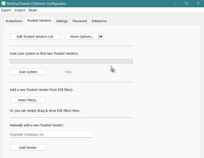Select the Trusted Vendors tab
Image resolution: width=204 pixels, height=158 pixels.
pos(39,21)
